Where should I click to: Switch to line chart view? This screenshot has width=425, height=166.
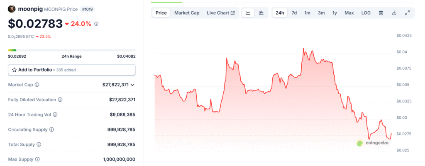[x=248, y=13]
